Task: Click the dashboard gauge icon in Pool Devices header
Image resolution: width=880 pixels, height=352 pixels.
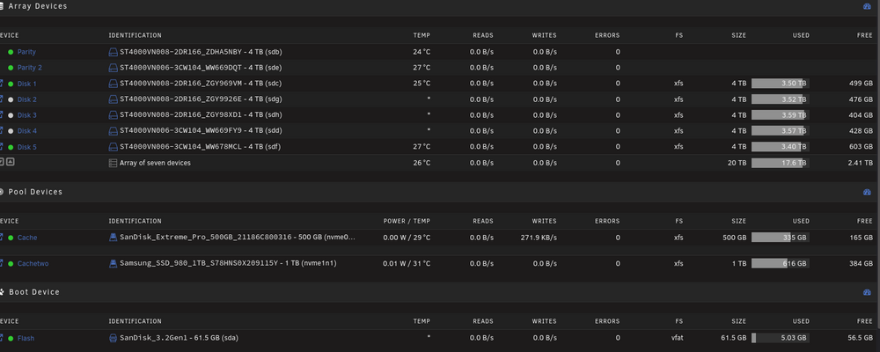Action: pyautogui.click(x=867, y=192)
